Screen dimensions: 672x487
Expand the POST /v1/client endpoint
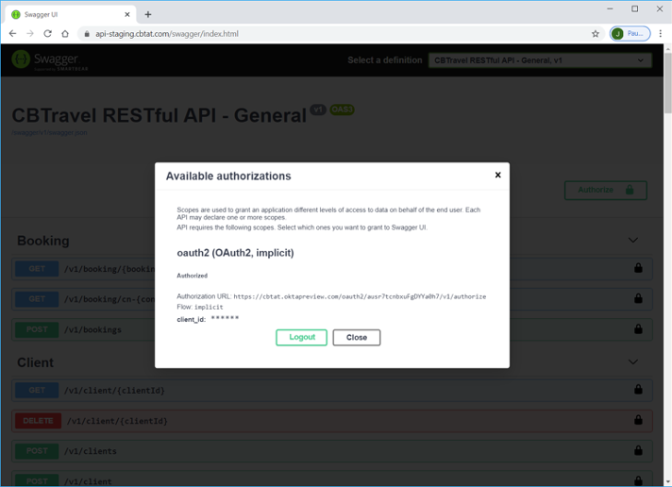click(332, 479)
